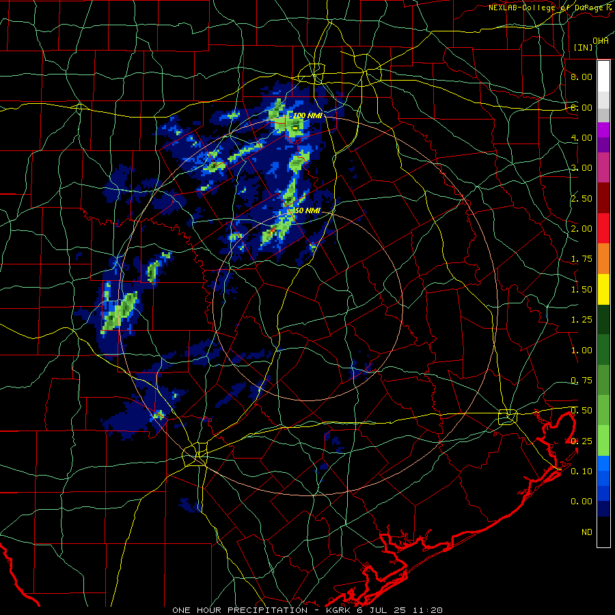
Task: Pick the navy swatch above the ND block
Action: (603, 508)
